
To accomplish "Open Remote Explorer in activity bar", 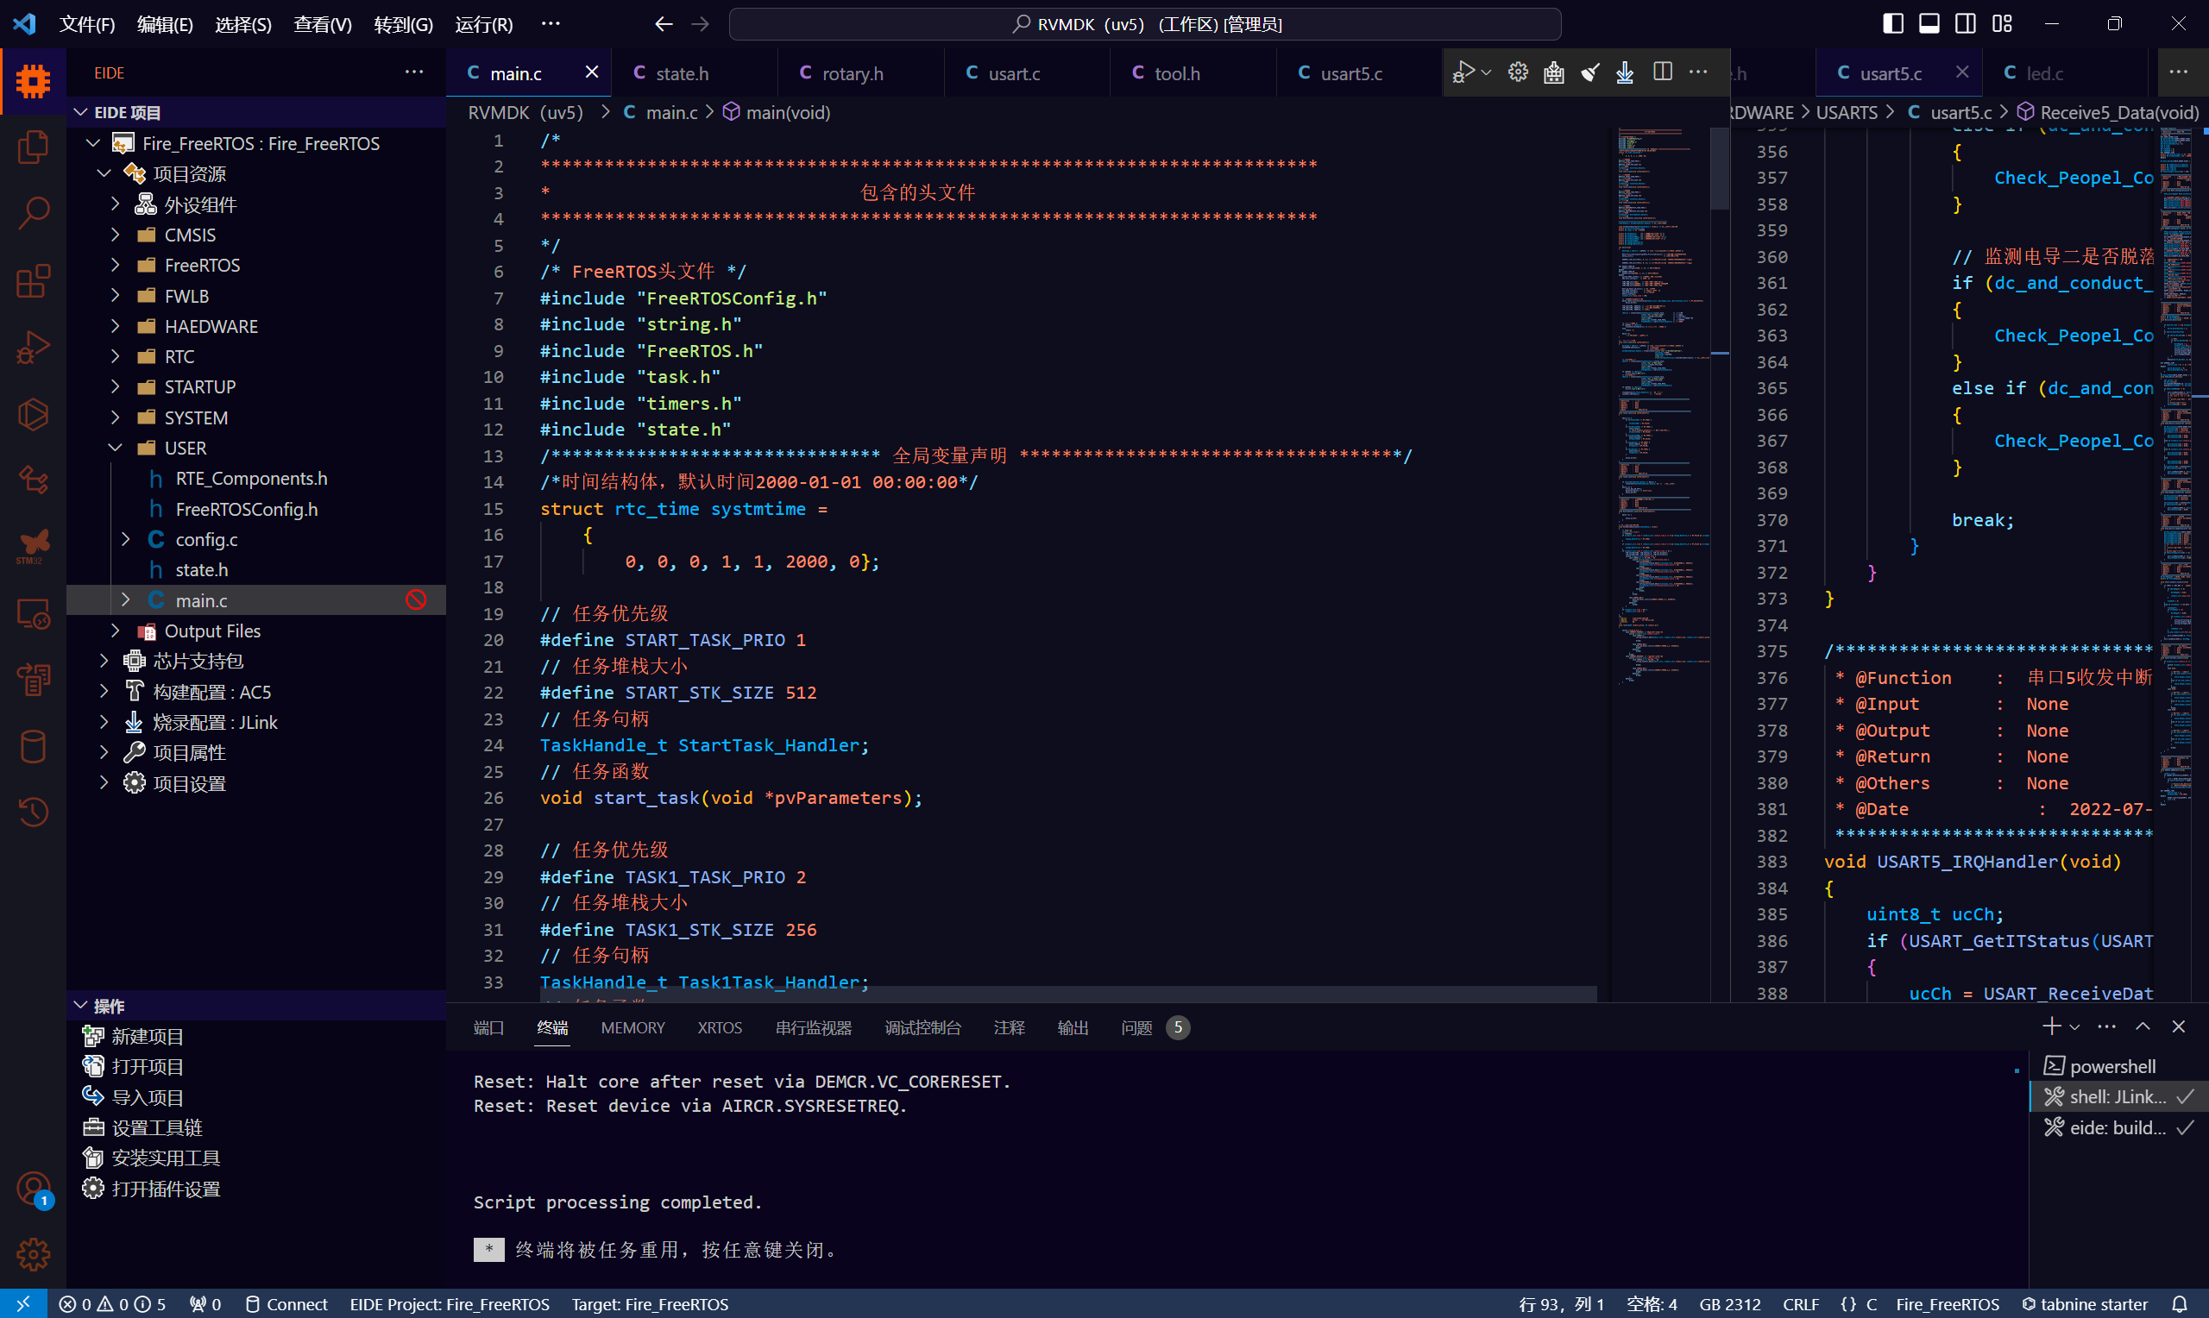I will 33,613.
